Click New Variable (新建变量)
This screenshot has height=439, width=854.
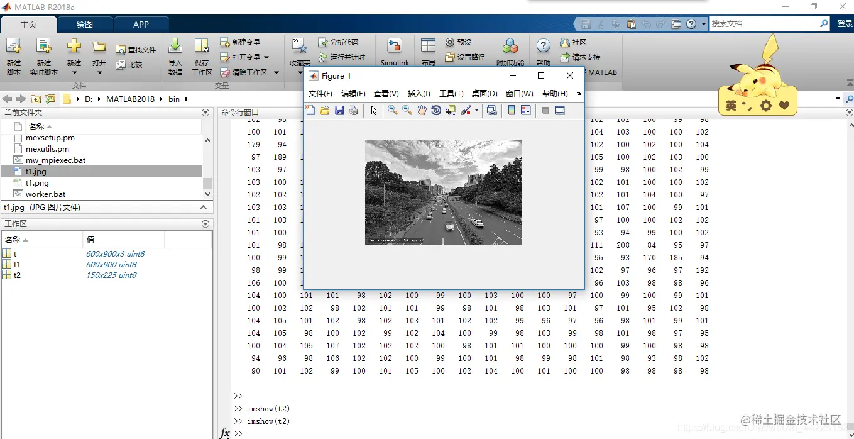tap(240, 42)
